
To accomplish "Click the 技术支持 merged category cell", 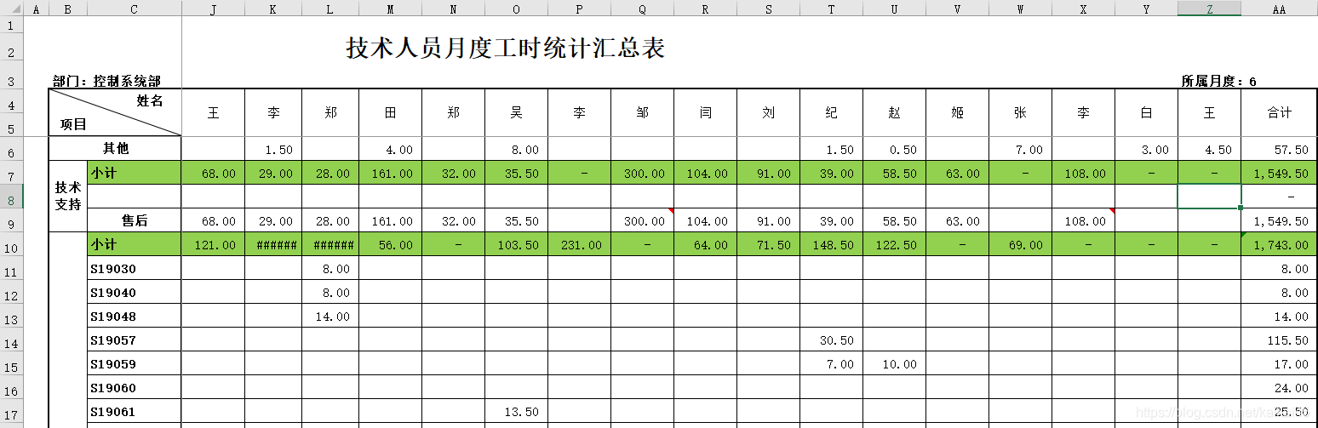I will click(68, 197).
